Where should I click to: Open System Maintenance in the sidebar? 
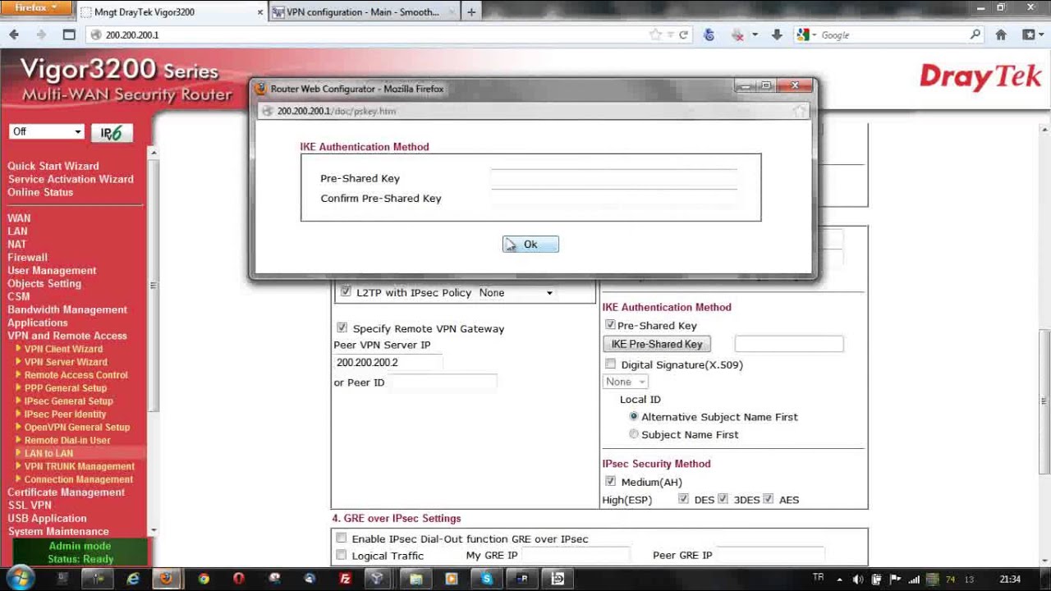coord(58,531)
